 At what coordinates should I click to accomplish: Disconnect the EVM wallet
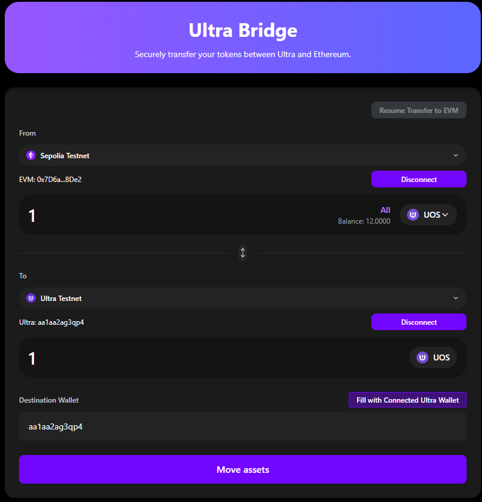pos(418,179)
